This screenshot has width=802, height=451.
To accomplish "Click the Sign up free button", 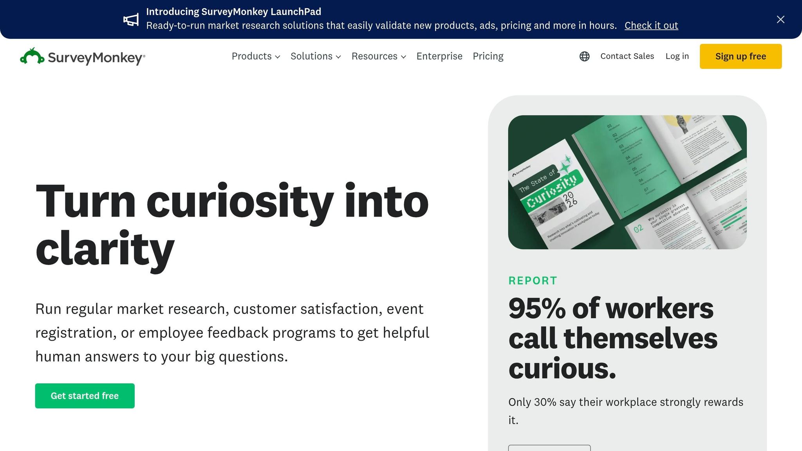I will 741,56.
